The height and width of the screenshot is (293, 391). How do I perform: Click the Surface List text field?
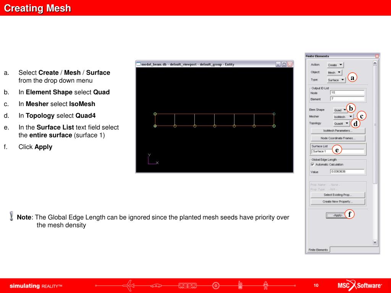(338, 151)
